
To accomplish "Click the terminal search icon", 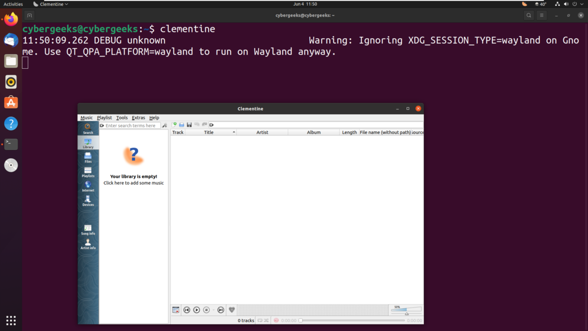I will (529, 15).
